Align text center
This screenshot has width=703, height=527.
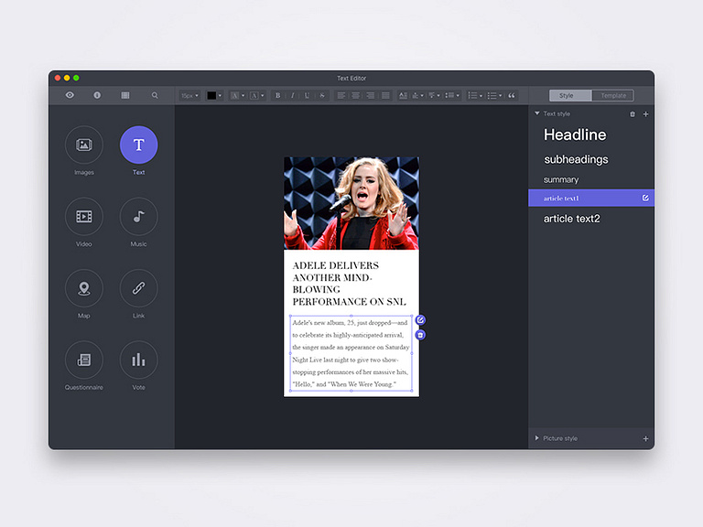coord(356,95)
